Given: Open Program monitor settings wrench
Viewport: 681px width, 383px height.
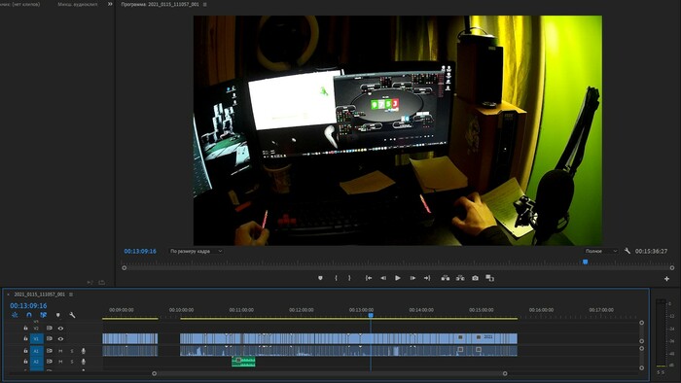Looking at the screenshot, I should (x=627, y=251).
